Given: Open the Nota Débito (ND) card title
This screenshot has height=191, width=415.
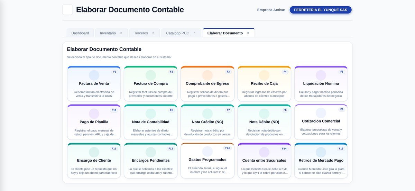Looking at the screenshot, I should point(264,122).
